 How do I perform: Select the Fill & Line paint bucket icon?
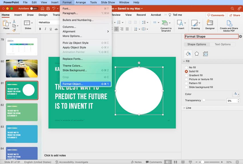(188, 54)
